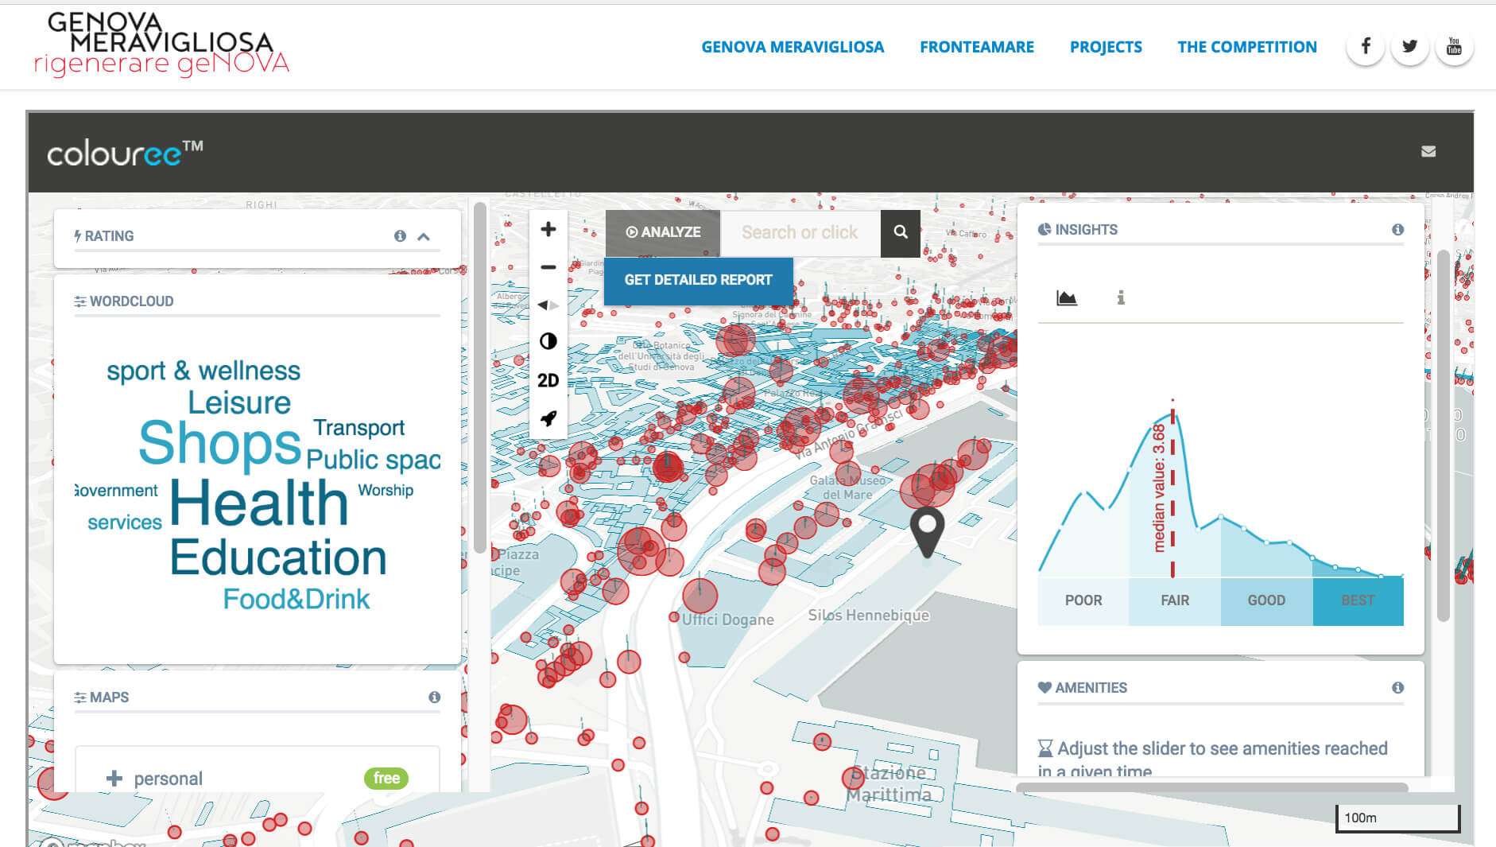Viewport: 1496px width, 847px height.
Task: Click Get Detailed Report button
Action: (x=698, y=280)
